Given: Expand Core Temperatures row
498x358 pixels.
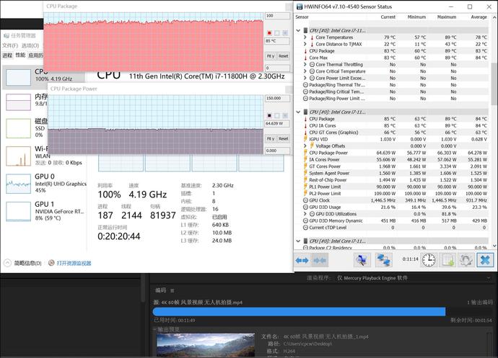Looking at the screenshot, I should 305,37.
